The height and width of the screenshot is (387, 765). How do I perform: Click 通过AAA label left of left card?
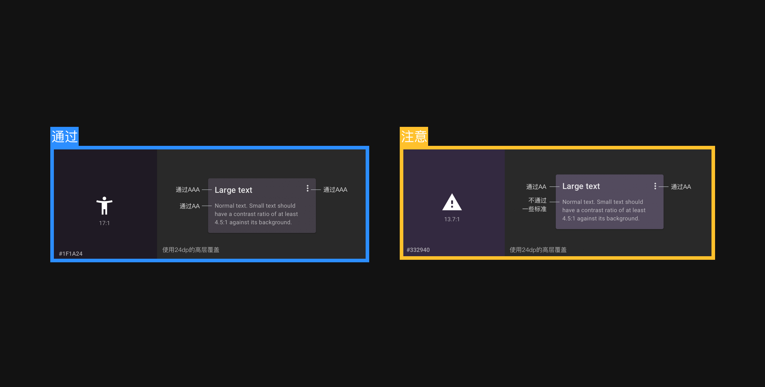(x=187, y=190)
